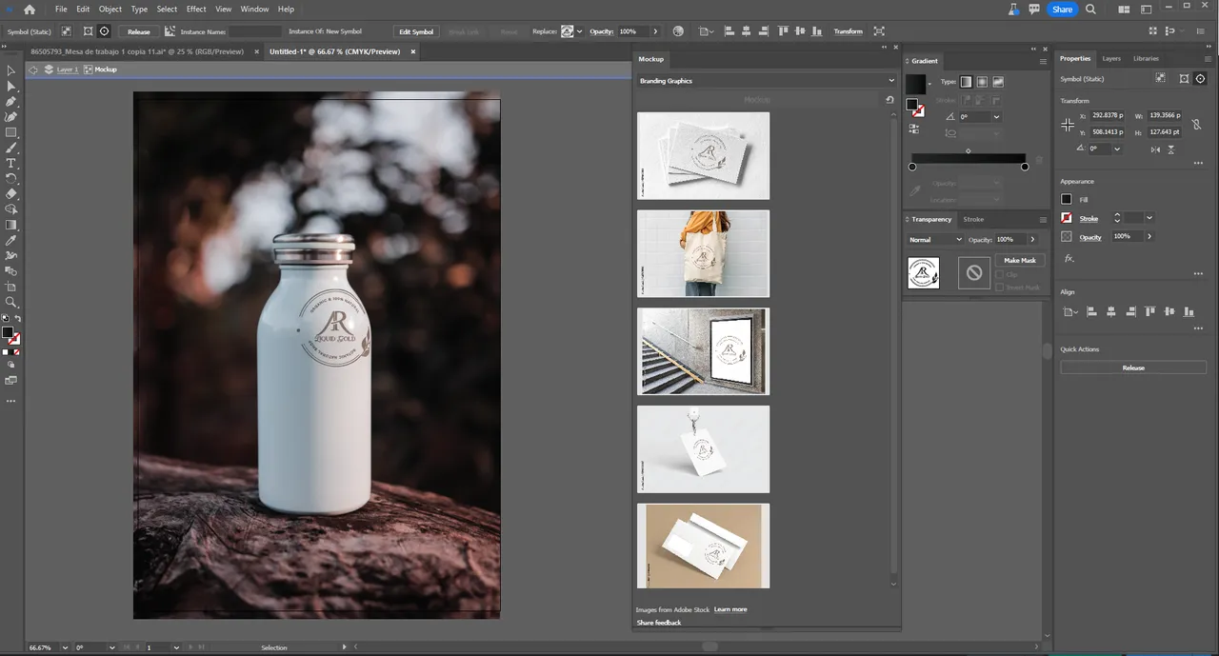
Task: Toggle the reference point locator in Transform
Action: (x=1068, y=125)
